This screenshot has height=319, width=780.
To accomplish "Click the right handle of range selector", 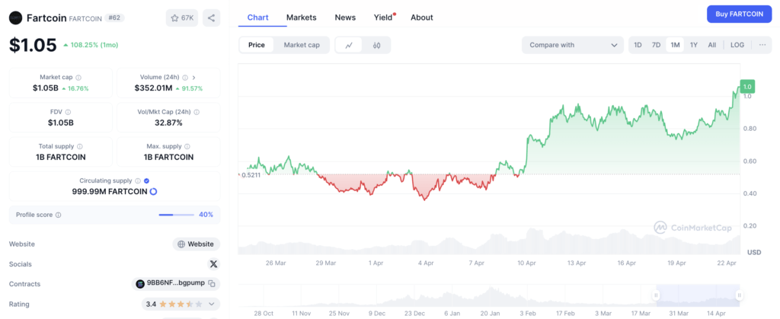I will [x=739, y=295].
